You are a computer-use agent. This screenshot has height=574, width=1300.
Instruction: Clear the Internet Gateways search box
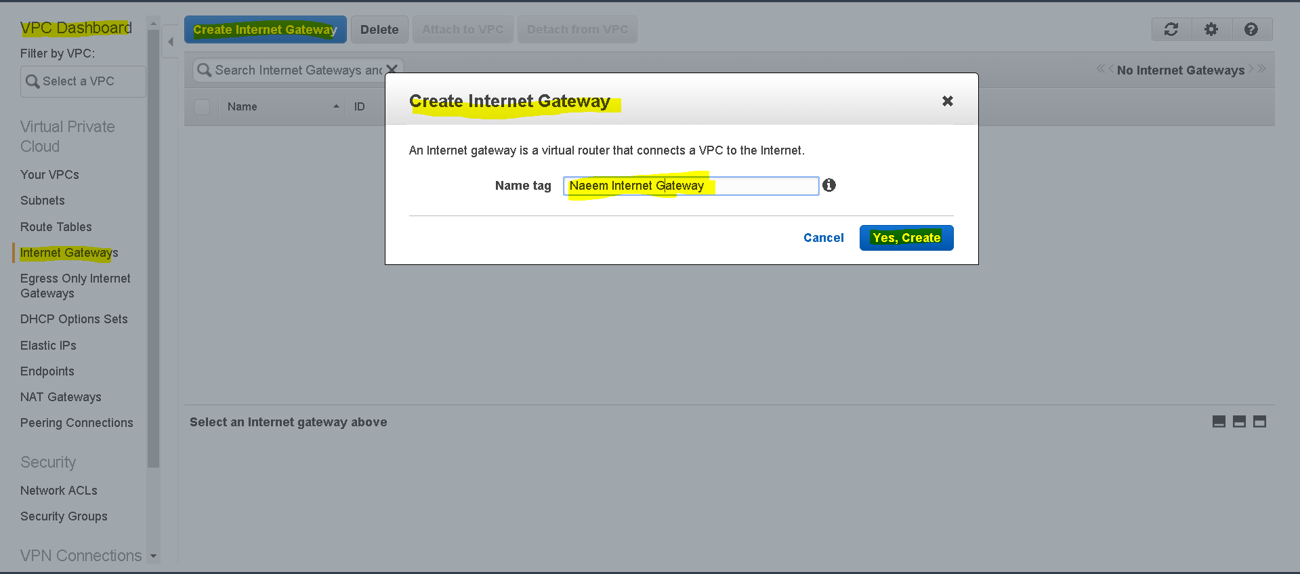[392, 69]
